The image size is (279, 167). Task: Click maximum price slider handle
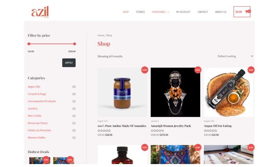point(75,44)
